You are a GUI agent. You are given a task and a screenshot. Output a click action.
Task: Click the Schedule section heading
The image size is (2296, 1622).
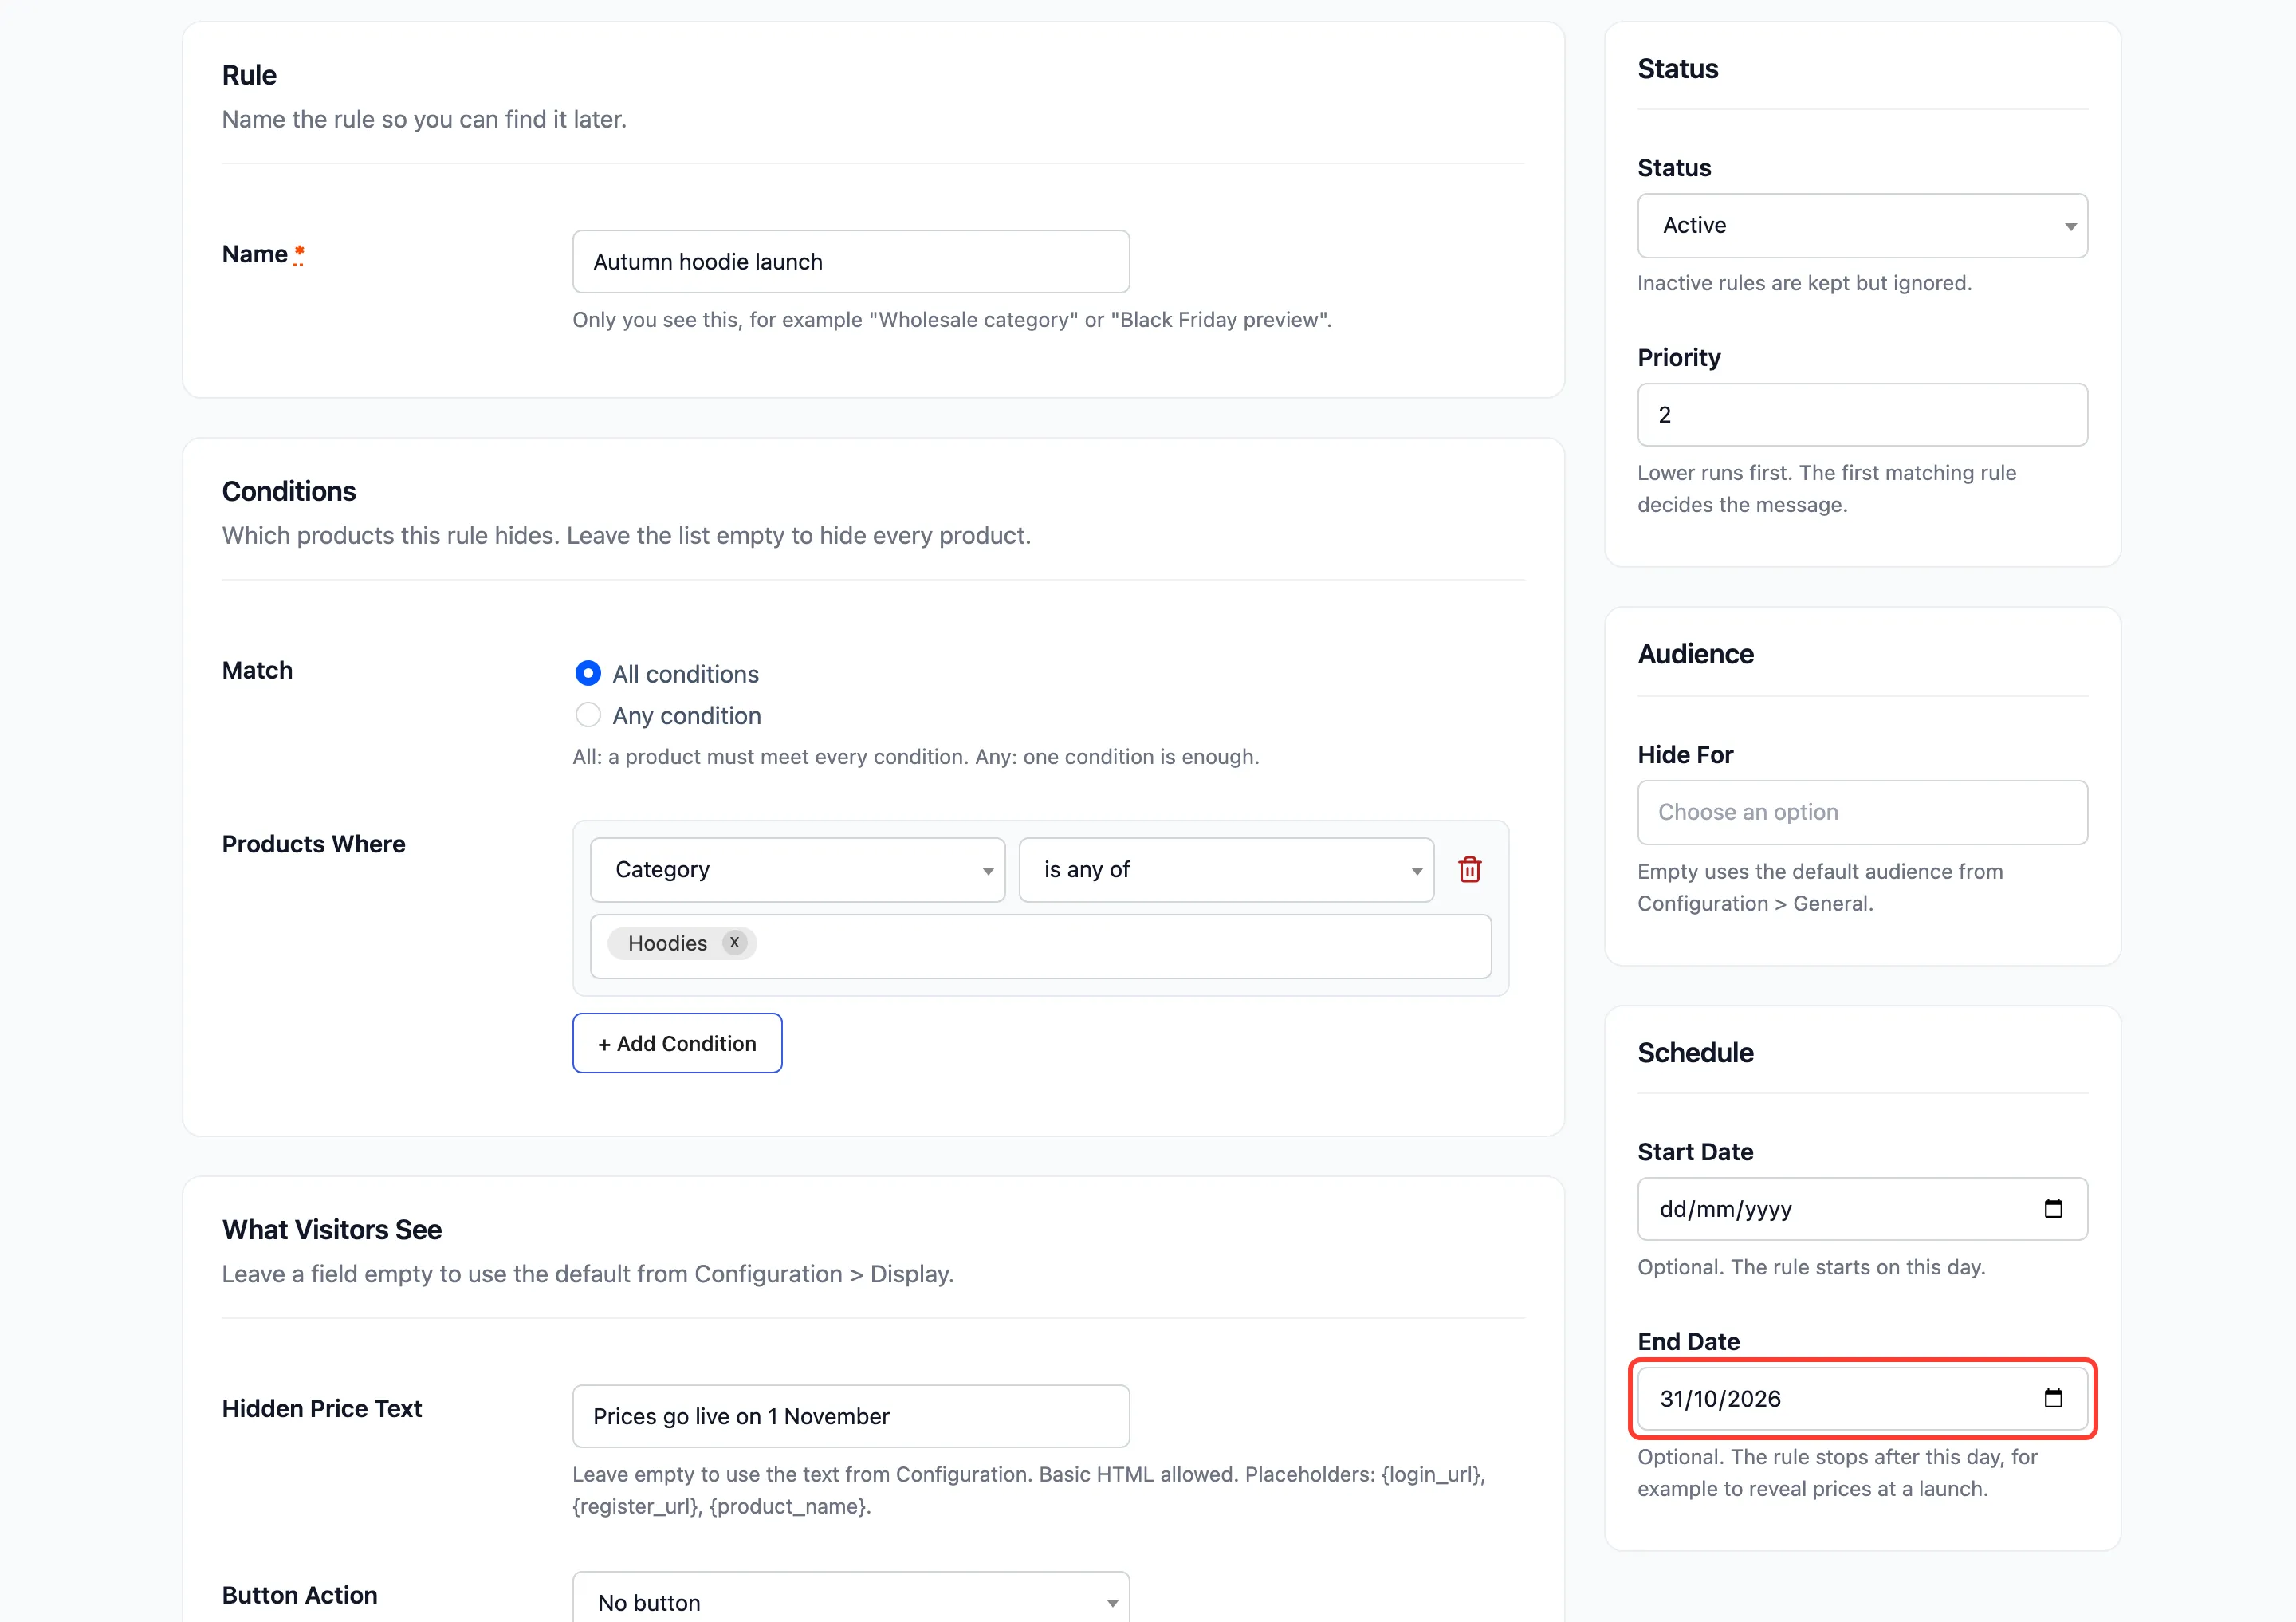coord(1695,1052)
